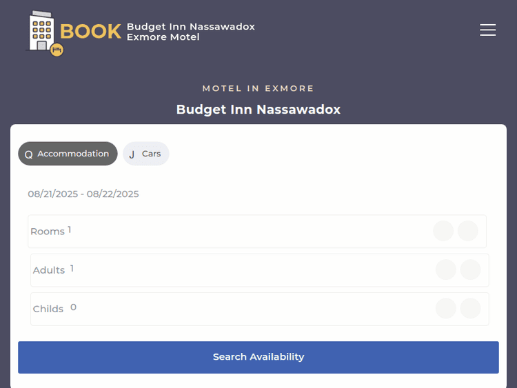Open the hamburger navigation menu
This screenshot has height=388, width=517.
[488, 30]
